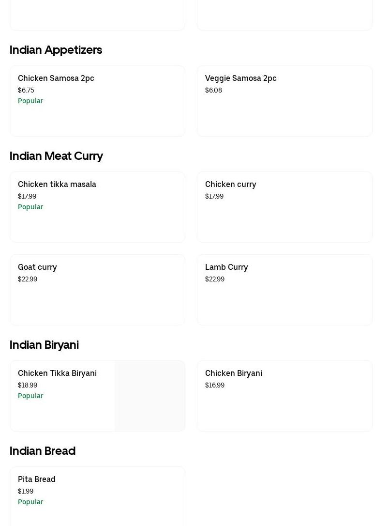Screen dimensions: 389x526
Task: Click the Chicken Tikka Biryani image placeholder
Action: [150, 396]
